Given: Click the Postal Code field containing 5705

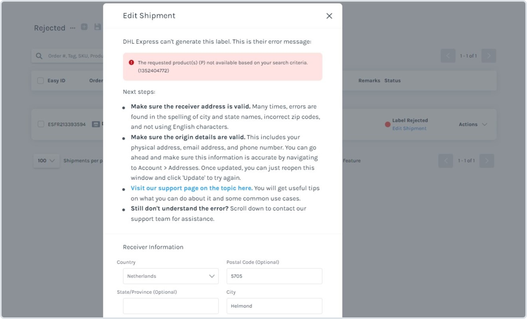Looking at the screenshot, I should point(274,276).
